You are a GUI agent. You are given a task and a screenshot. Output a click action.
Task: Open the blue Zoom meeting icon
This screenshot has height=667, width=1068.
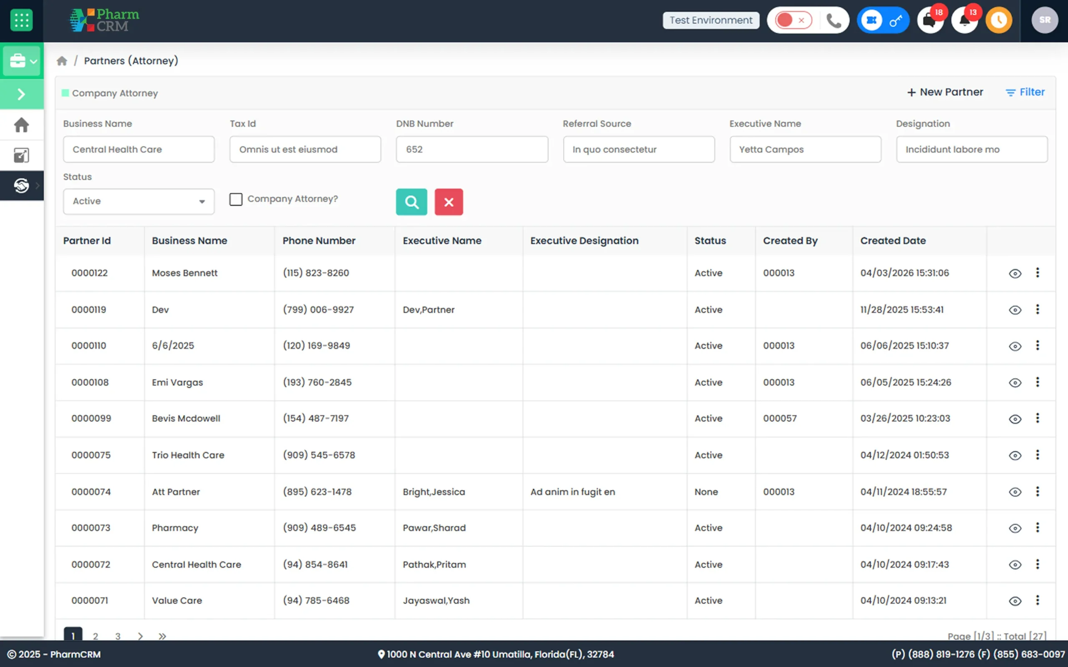pyautogui.click(x=871, y=20)
